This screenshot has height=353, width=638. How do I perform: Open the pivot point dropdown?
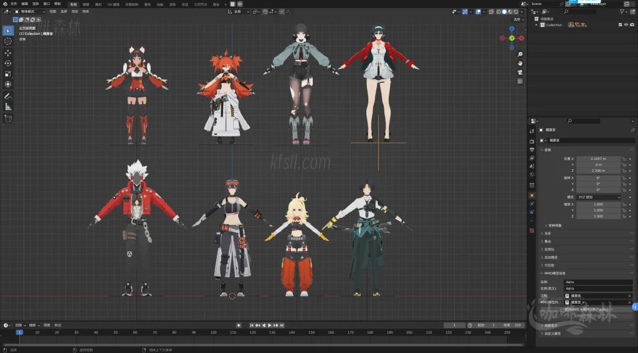(x=256, y=12)
